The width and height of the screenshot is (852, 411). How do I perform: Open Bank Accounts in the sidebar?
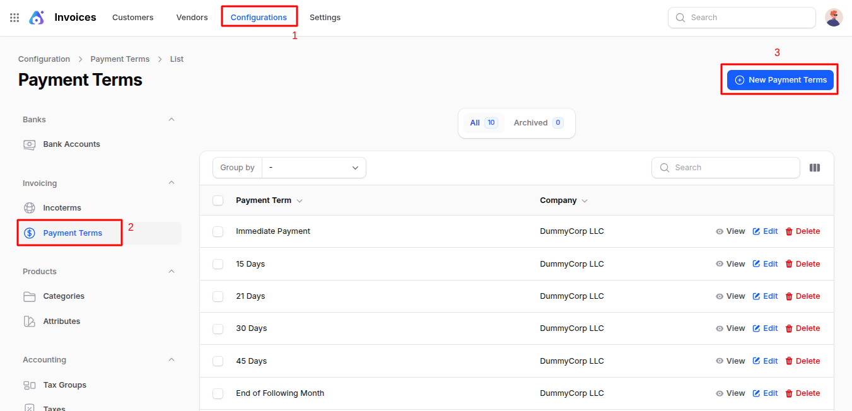71,144
